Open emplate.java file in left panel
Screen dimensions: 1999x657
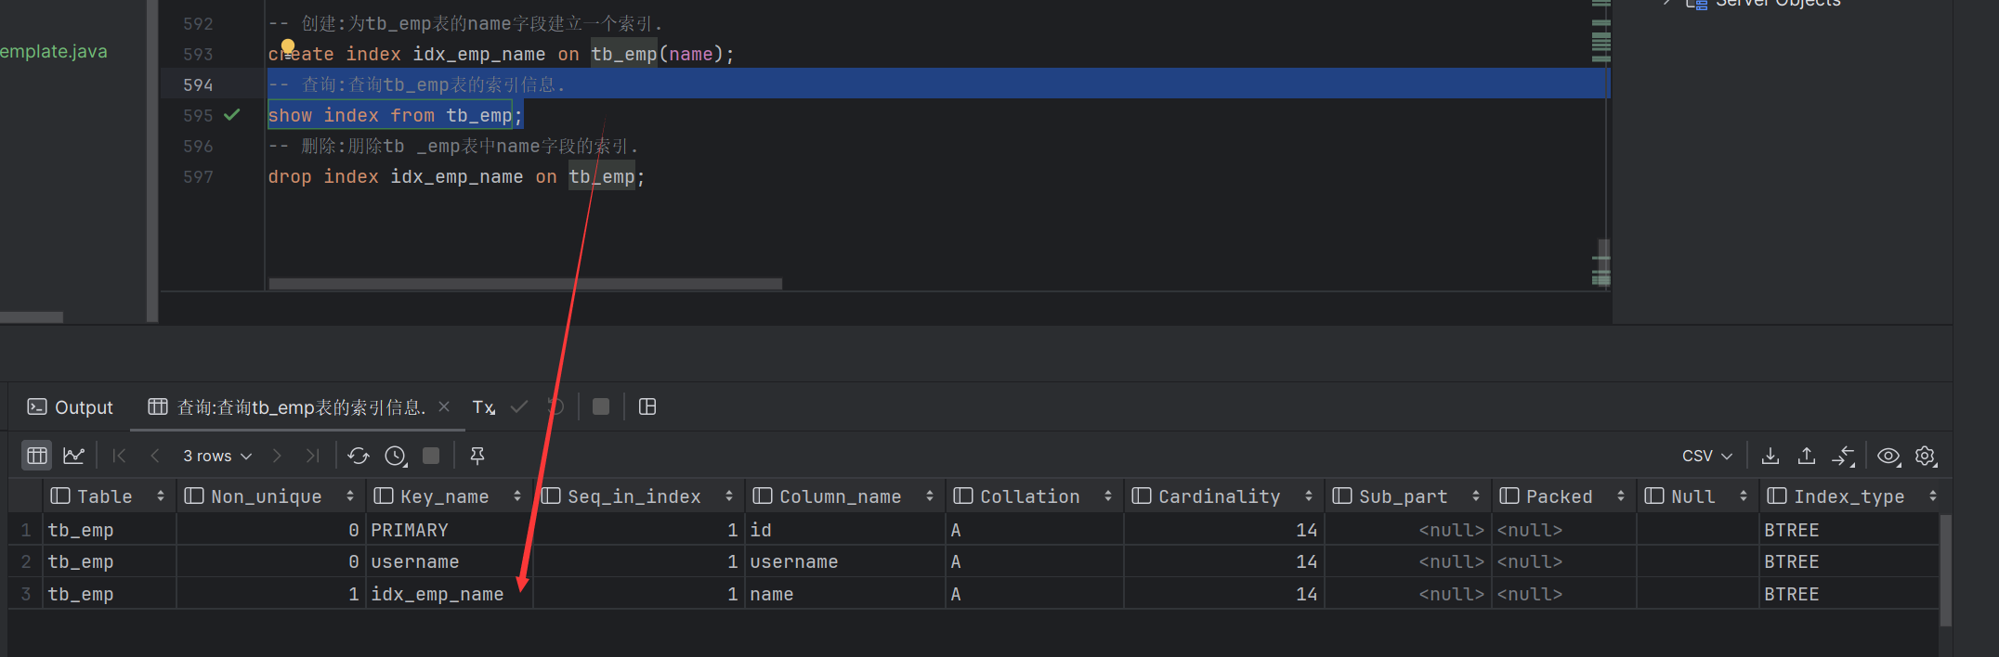coord(53,51)
